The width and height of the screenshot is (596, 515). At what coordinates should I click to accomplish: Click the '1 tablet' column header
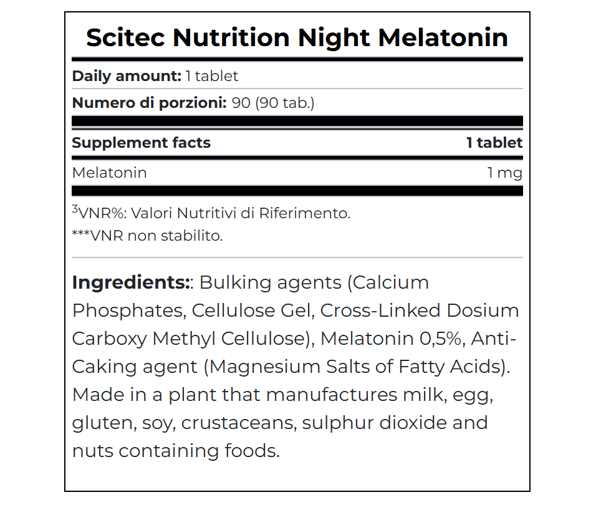pyautogui.click(x=494, y=143)
